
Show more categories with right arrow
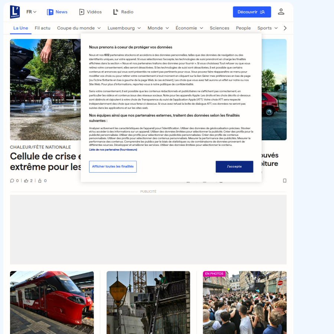285,28
